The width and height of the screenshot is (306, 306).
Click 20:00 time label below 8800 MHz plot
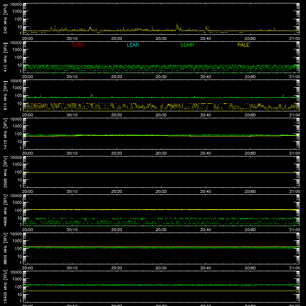click(28, 268)
